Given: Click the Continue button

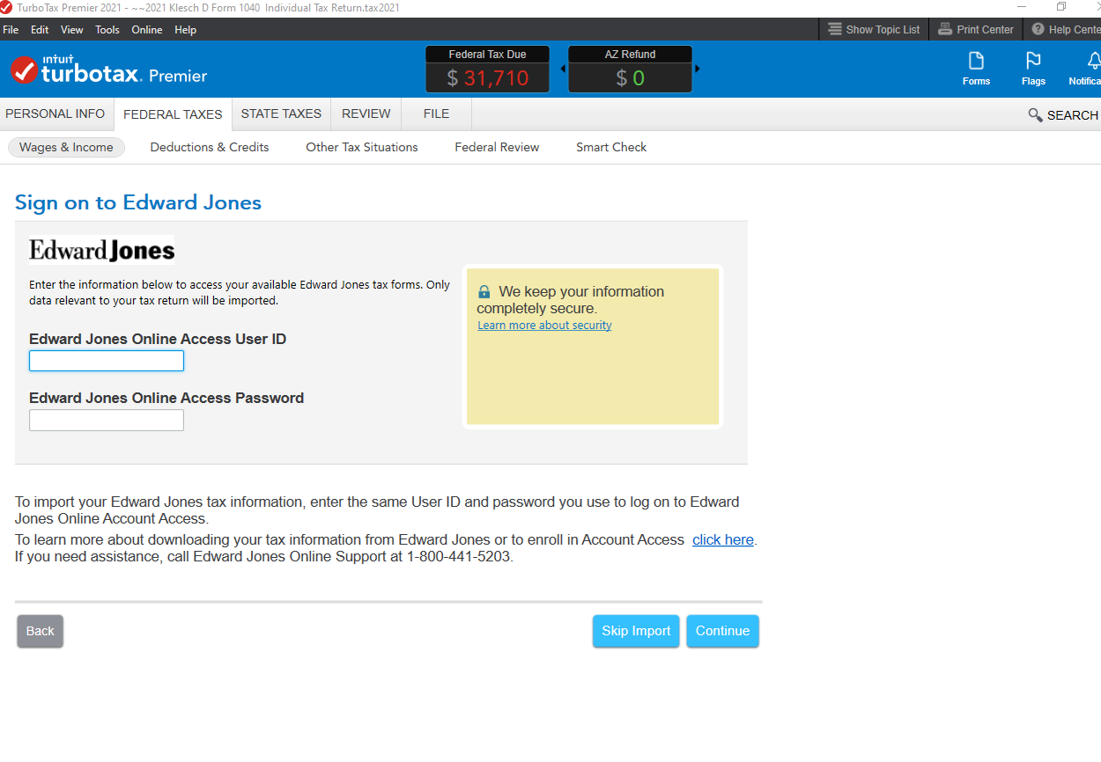Looking at the screenshot, I should pyautogui.click(x=722, y=631).
